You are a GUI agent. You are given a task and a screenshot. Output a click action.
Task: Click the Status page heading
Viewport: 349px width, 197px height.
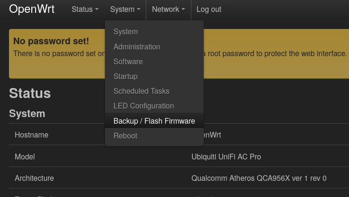[29, 93]
